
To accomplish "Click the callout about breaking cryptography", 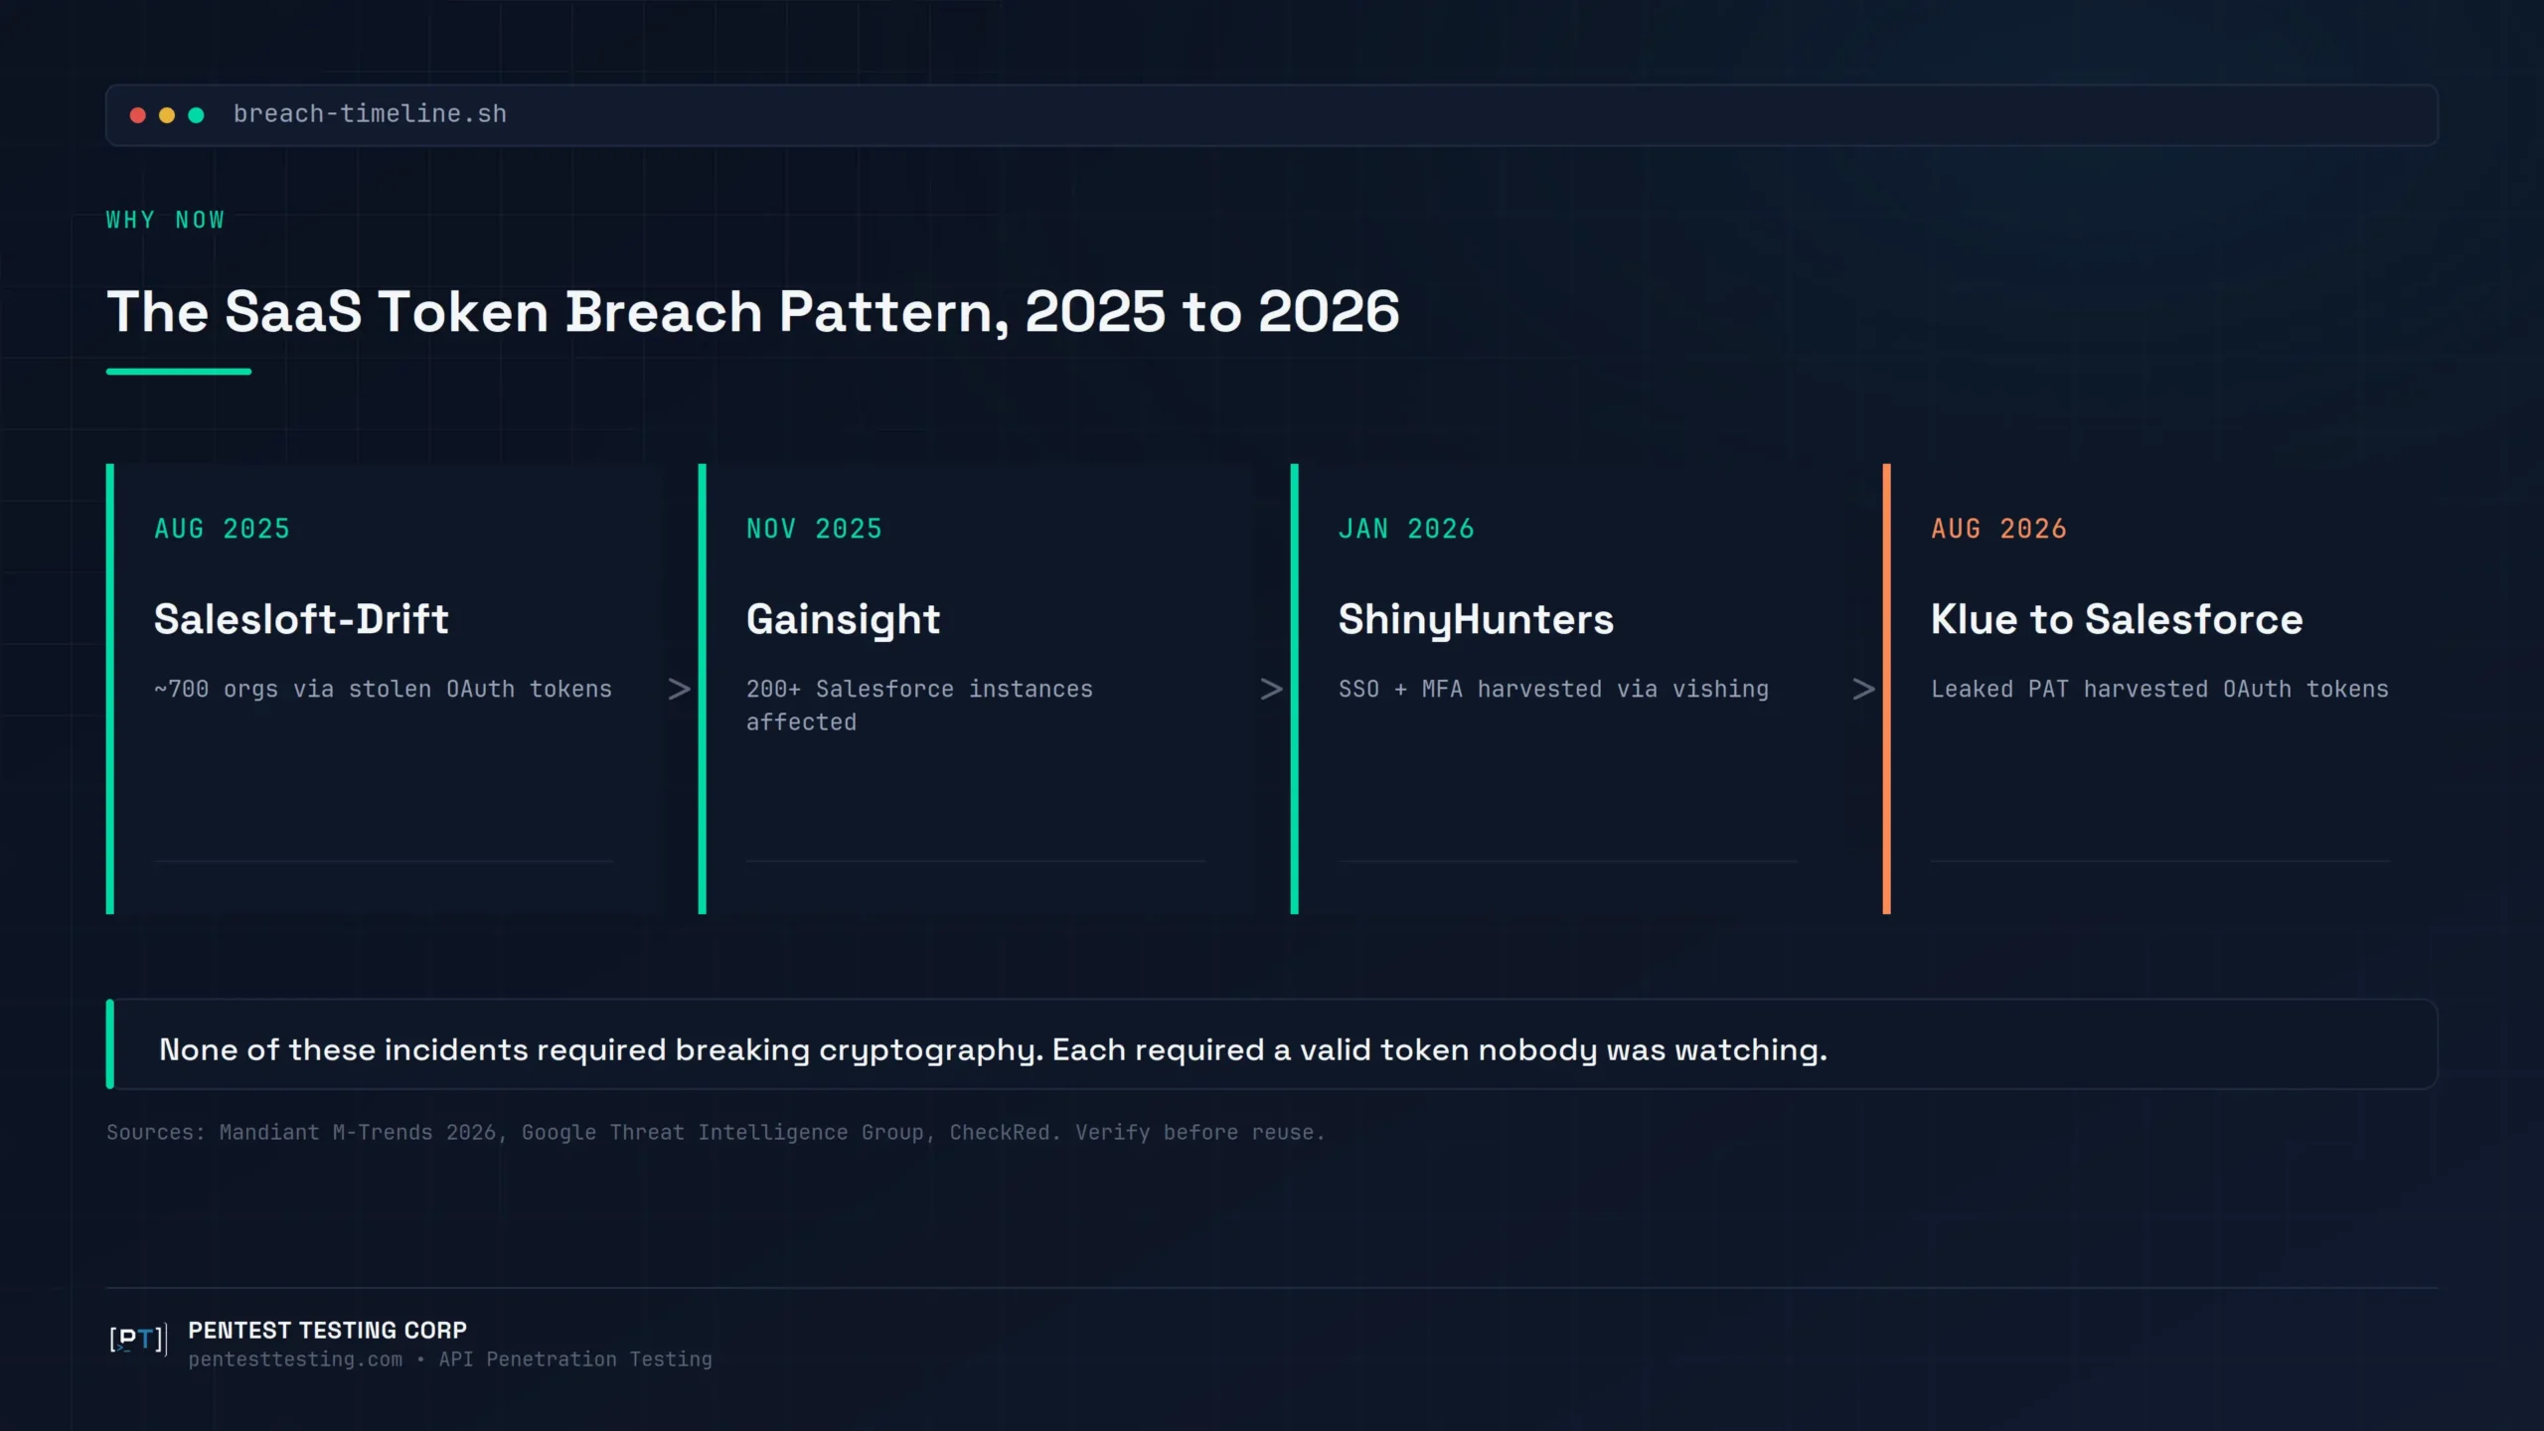I will coord(1272,1044).
